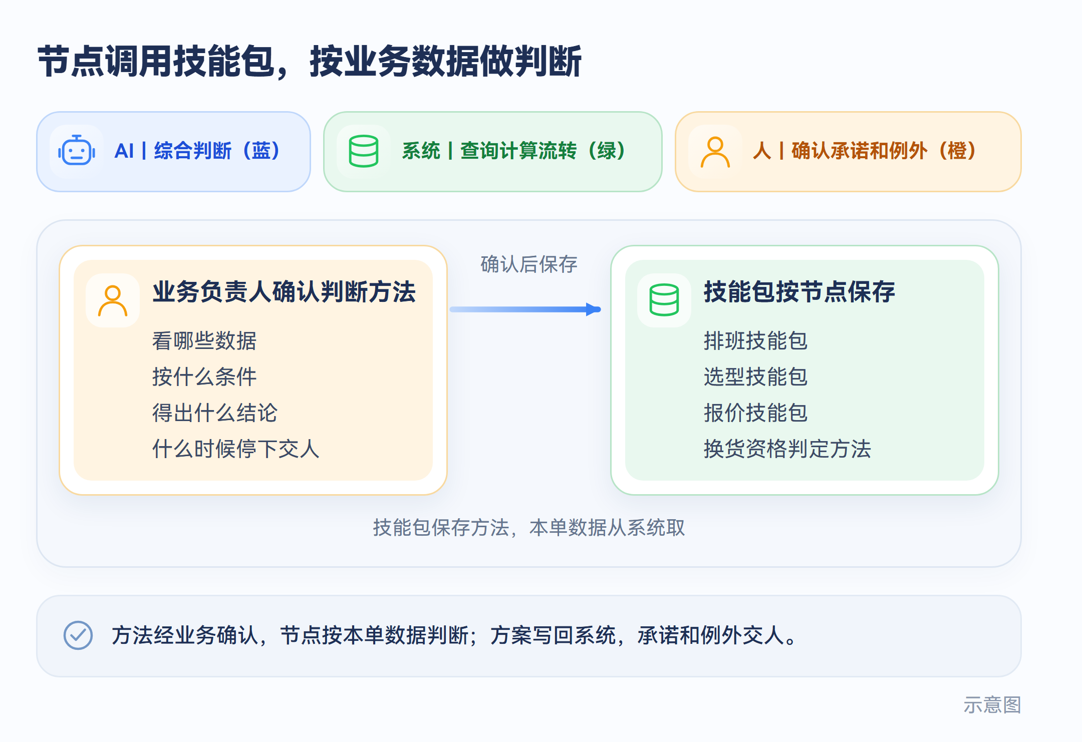Screen dimensions: 1082x742
Task: Click the 示意图 label
Action: coord(992,705)
